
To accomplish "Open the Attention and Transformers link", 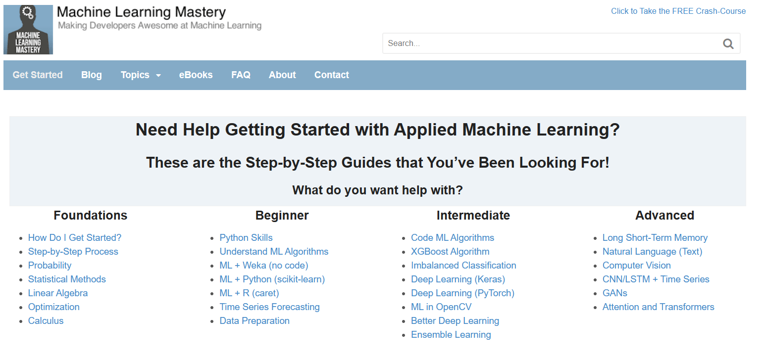I will click(x=658, y=307).
